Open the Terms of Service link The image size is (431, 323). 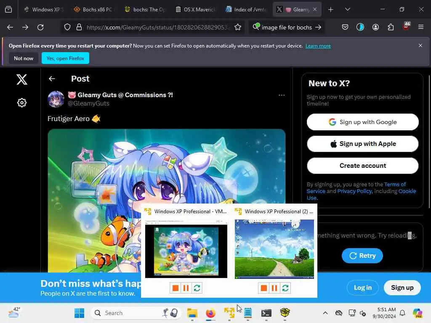(x=395, y=184)
